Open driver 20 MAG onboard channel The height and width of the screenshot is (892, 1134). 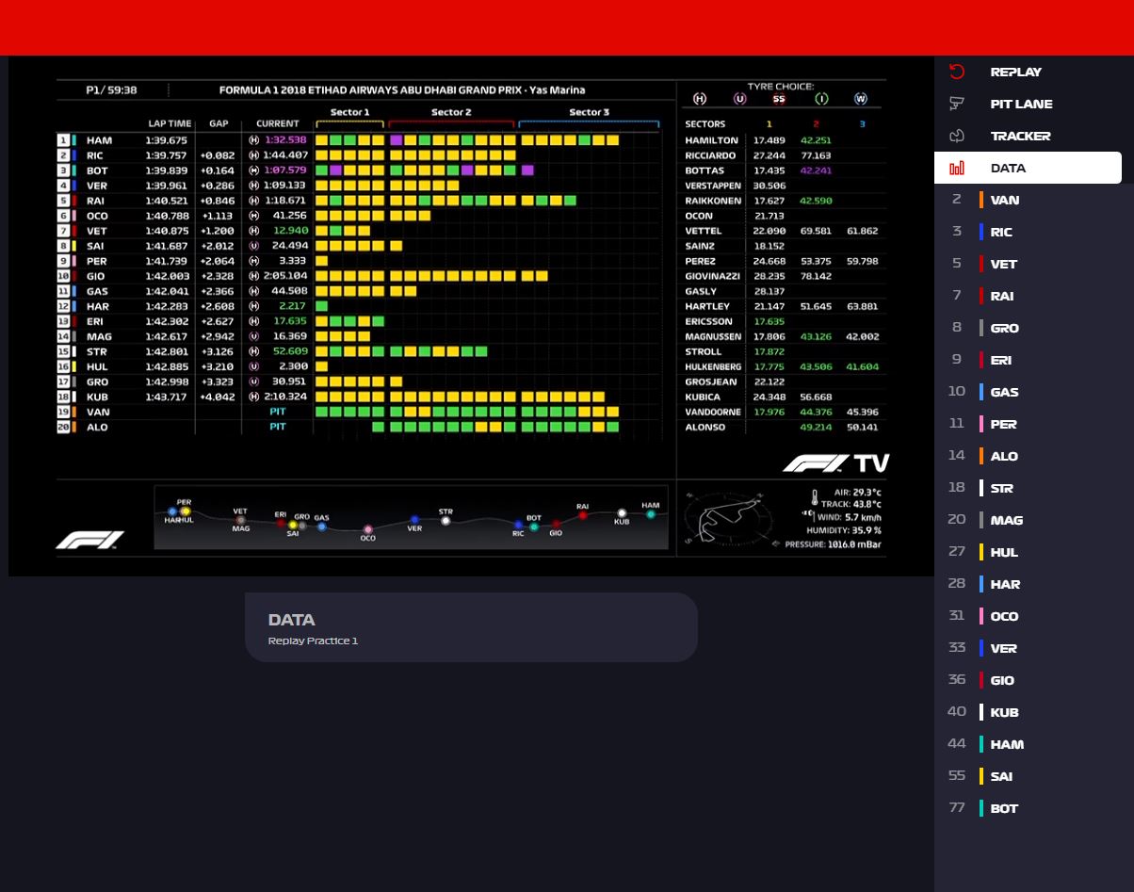pyautogui.click(x=1034, y=520)
